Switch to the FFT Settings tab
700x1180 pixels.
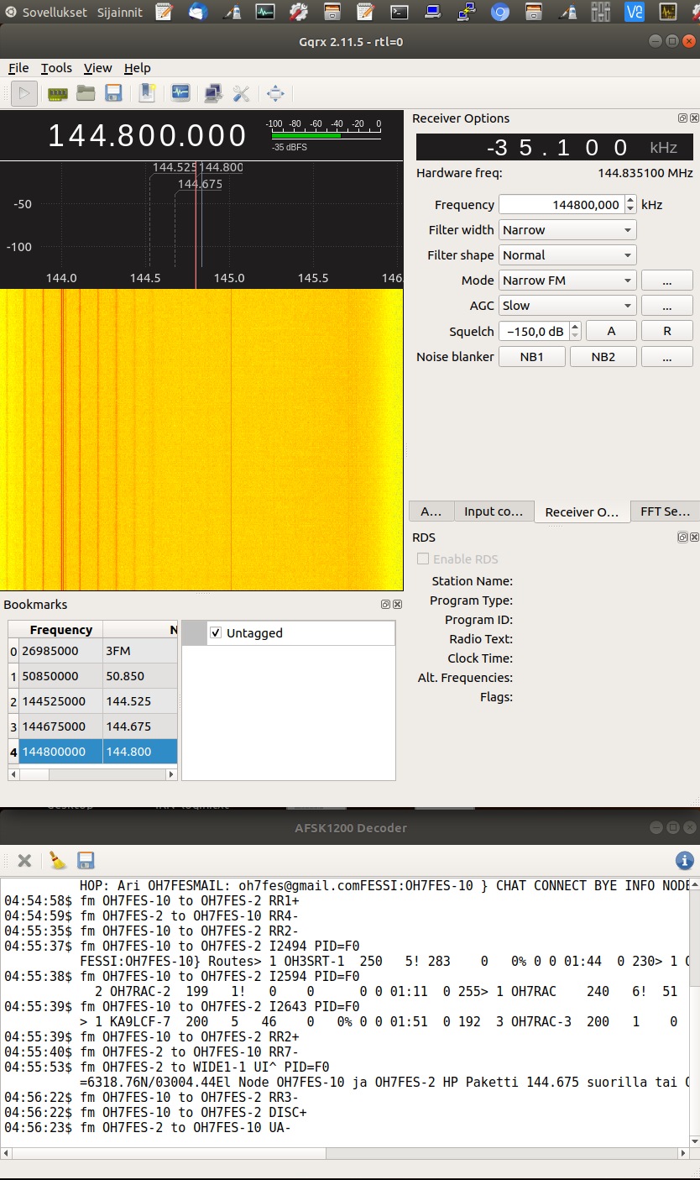pyautogui.click(x=665, y=511)
